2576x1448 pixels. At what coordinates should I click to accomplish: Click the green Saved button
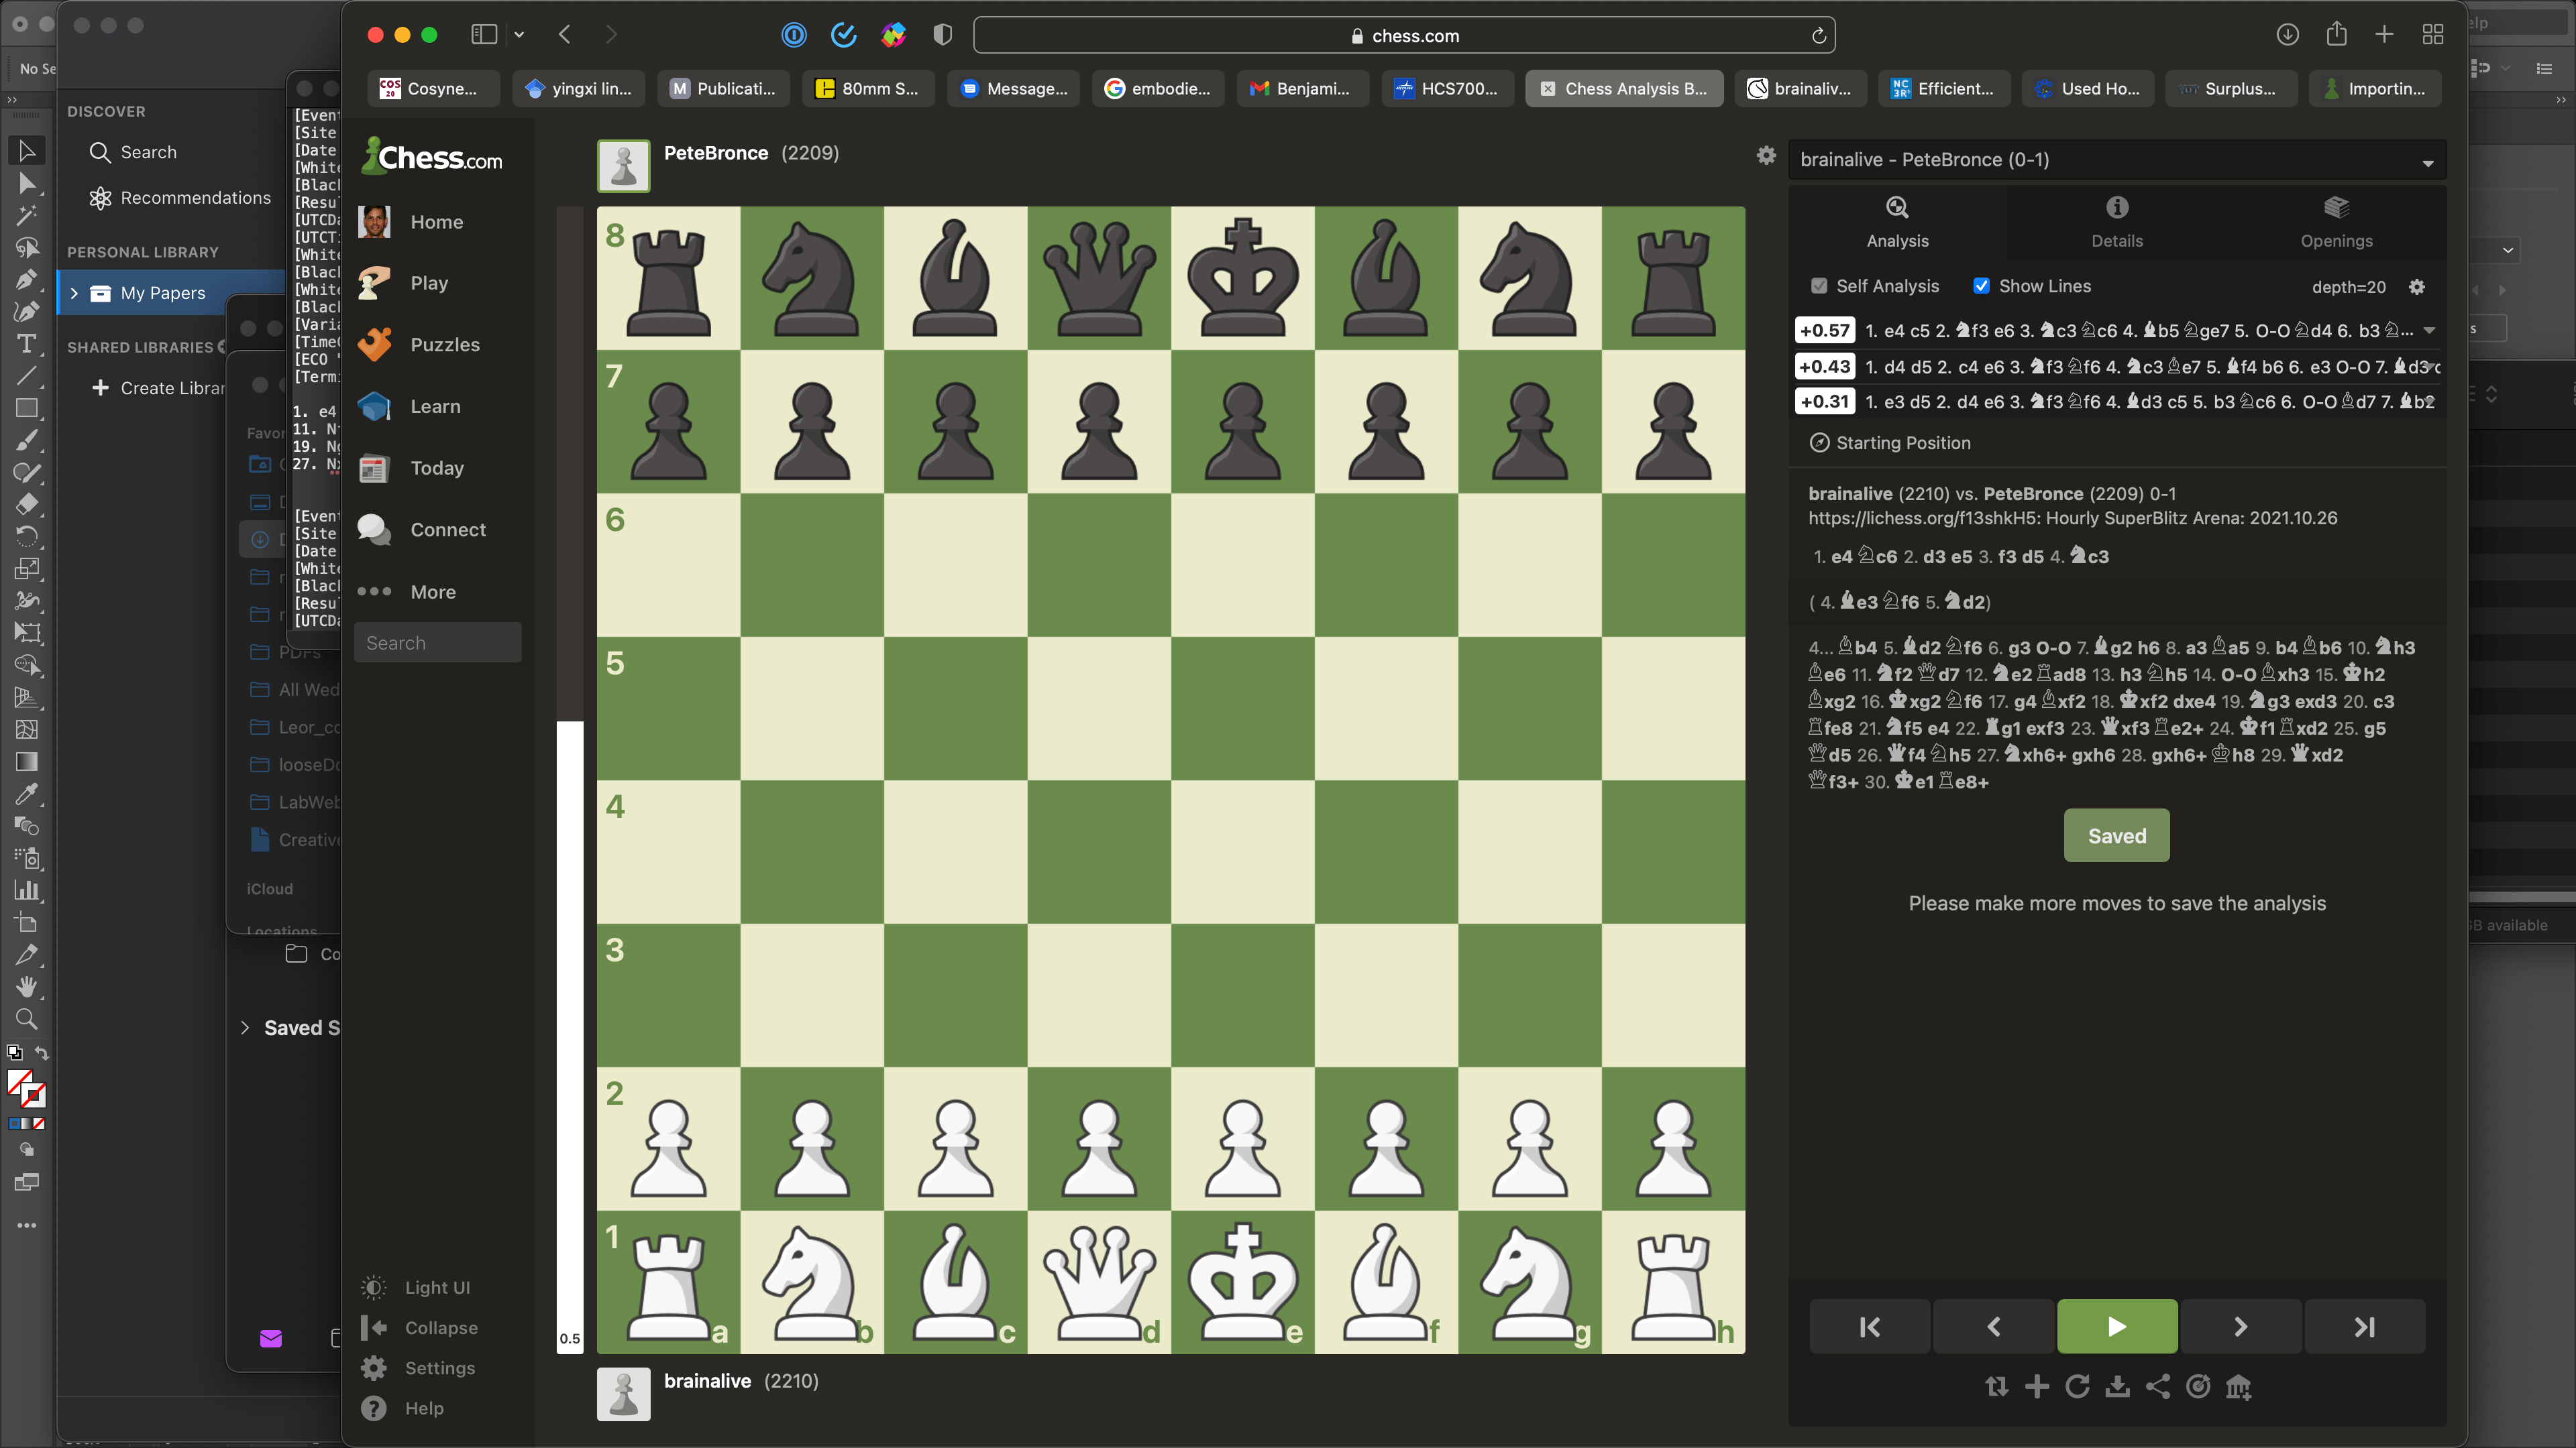pyautogui.click(x=2116, y=835)
